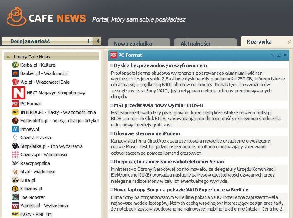Click the Dodaj zawartość button
This screenshot has width=293, height=218.
(47, 41)
